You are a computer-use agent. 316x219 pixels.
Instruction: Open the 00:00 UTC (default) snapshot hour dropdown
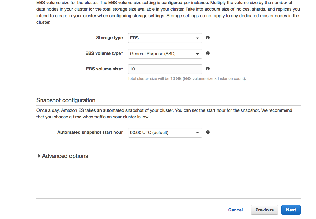coord(165,133)
